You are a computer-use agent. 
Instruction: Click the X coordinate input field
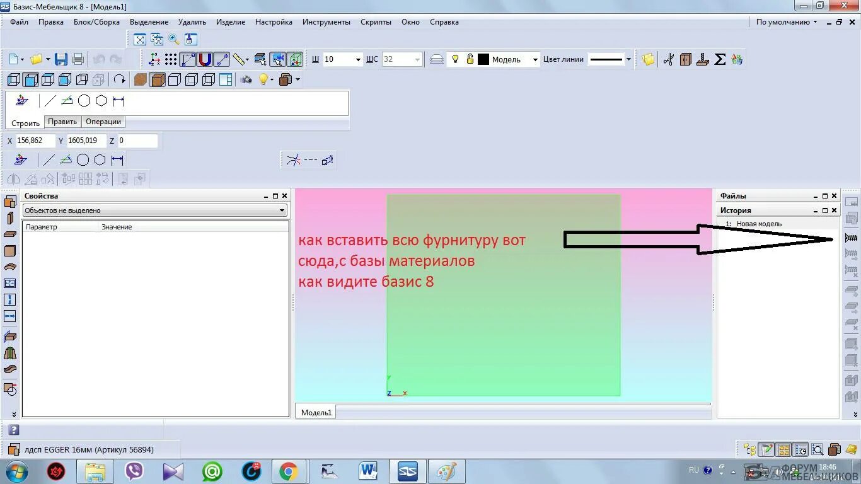[x=35, y=141]
